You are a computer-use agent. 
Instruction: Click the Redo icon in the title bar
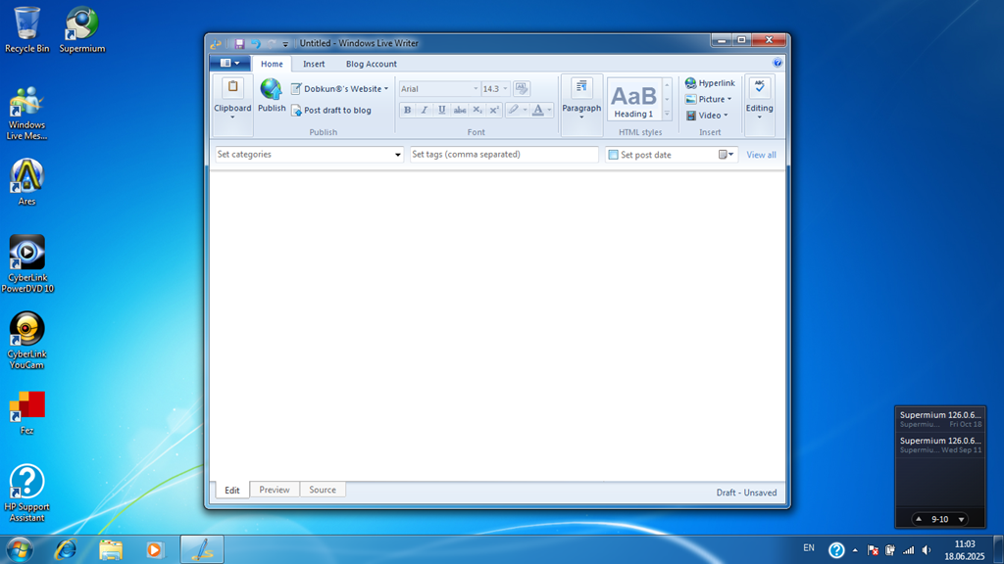point(272,43)
